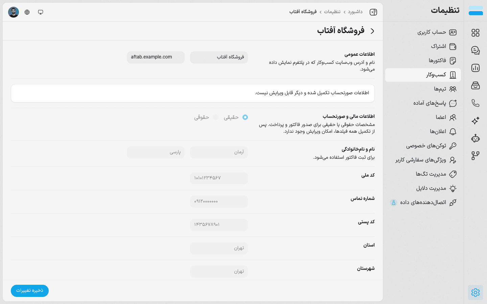Open the phone calls icon

point(476,103)
